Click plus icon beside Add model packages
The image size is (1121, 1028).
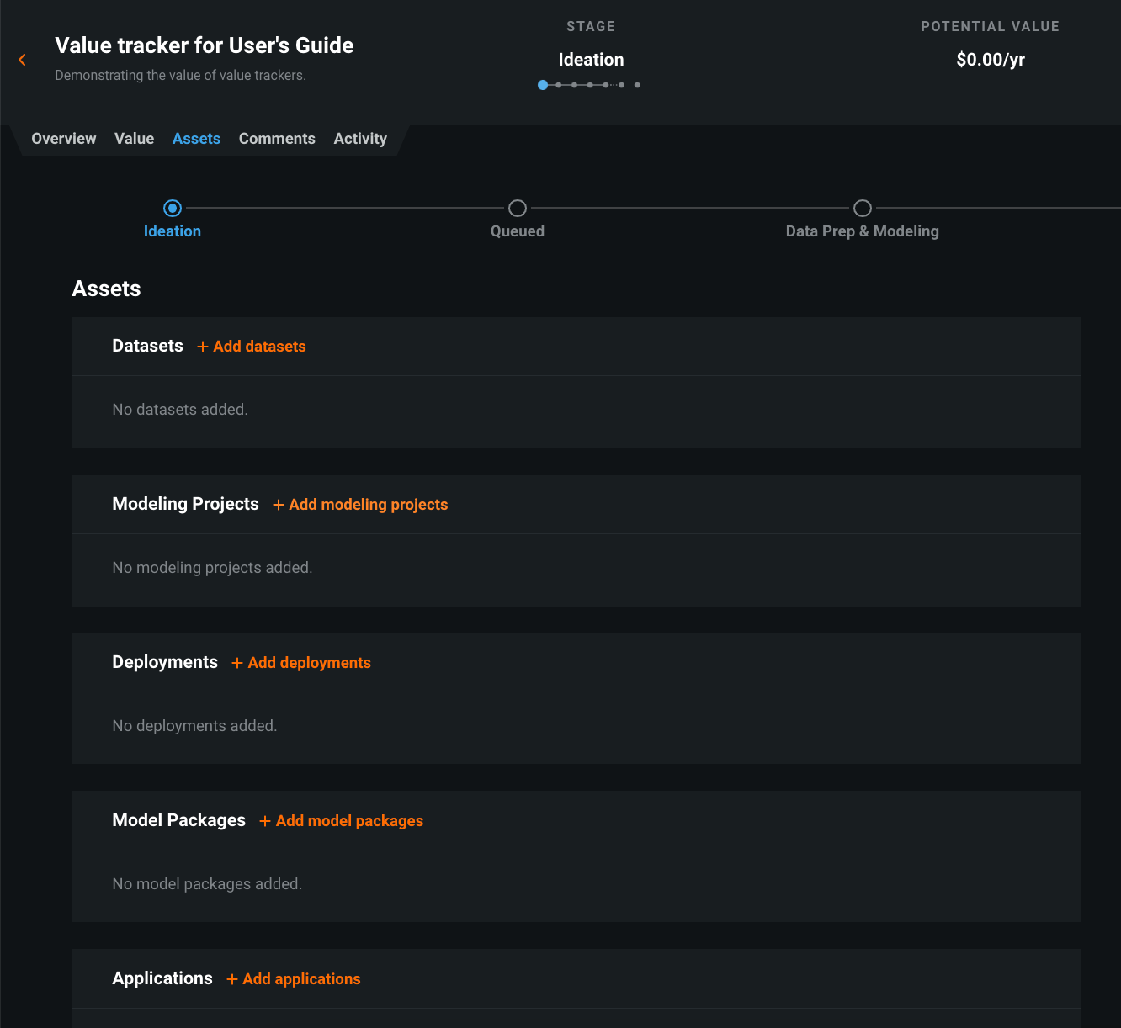tap(265, 821)
